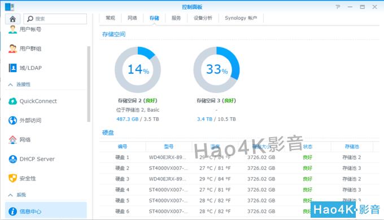Viewport: 384px width, 220px height.
Task: Open the 域/LDAP address book icon
Action: pos(12,68)
